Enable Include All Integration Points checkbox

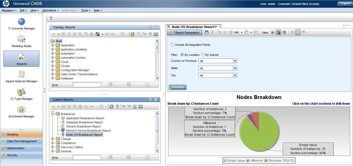pyautogui.click(x=172, y=45)
